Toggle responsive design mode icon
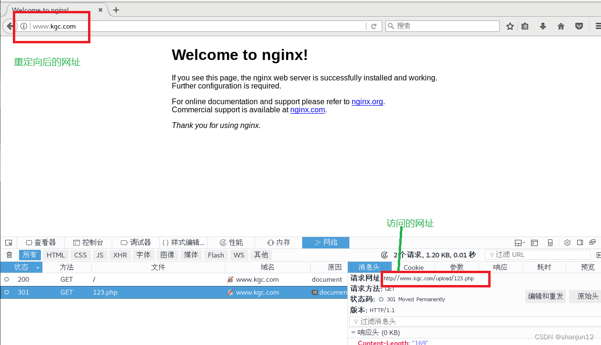Screen dimensions: 601x345 [x=550, y=243]
